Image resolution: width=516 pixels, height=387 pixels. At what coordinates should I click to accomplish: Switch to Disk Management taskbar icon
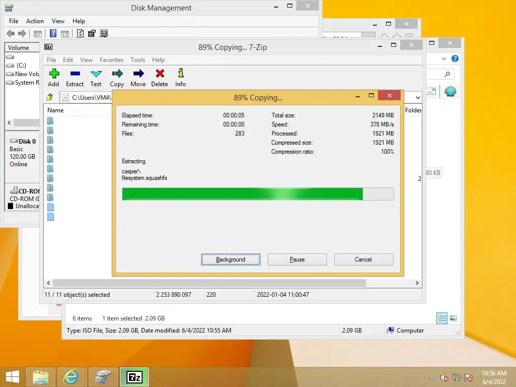coord(103,377)
